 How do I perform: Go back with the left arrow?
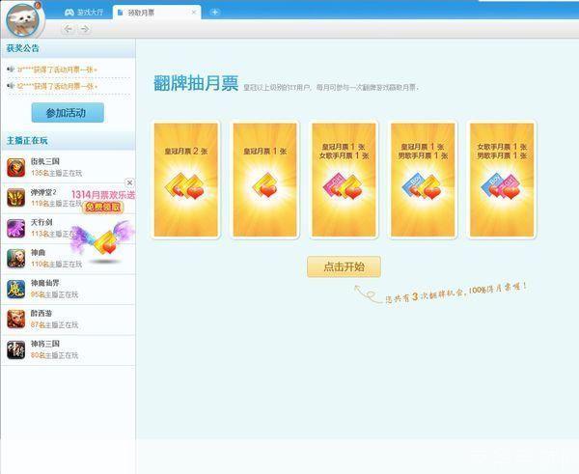tap(68, 29)
